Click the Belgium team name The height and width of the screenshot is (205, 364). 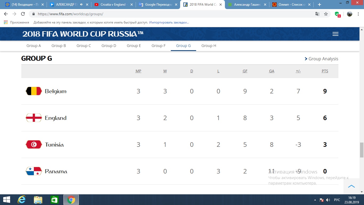click(x=56, y=91)
